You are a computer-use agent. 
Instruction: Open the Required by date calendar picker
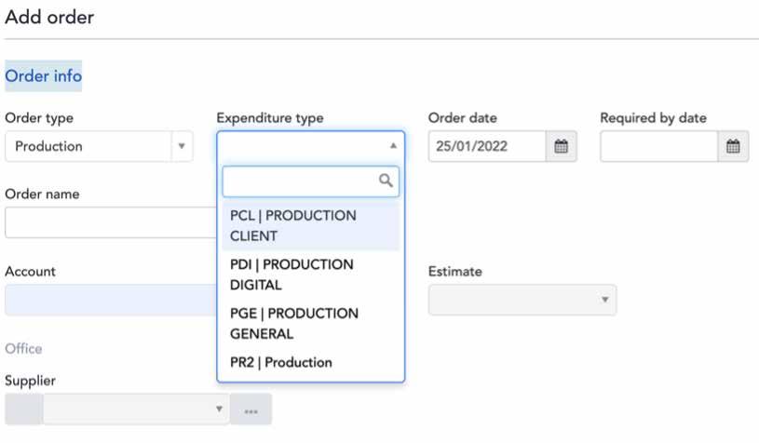(x=733, y=146)
